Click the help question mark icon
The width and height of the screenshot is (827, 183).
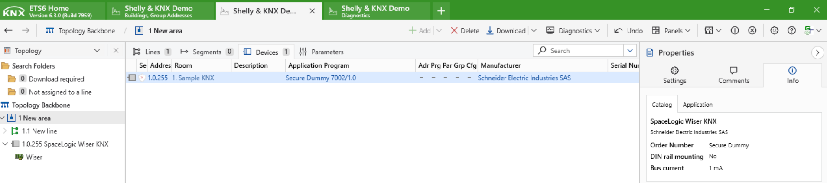pyautogui.click(x=791, y=30)
